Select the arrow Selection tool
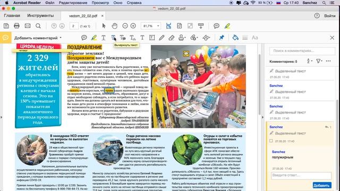Screen dimensions: 340x191 tap(104, 26)
